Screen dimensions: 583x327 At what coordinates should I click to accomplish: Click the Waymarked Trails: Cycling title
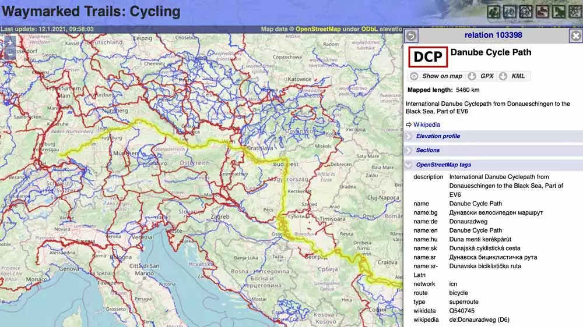[x=91, y=12]
